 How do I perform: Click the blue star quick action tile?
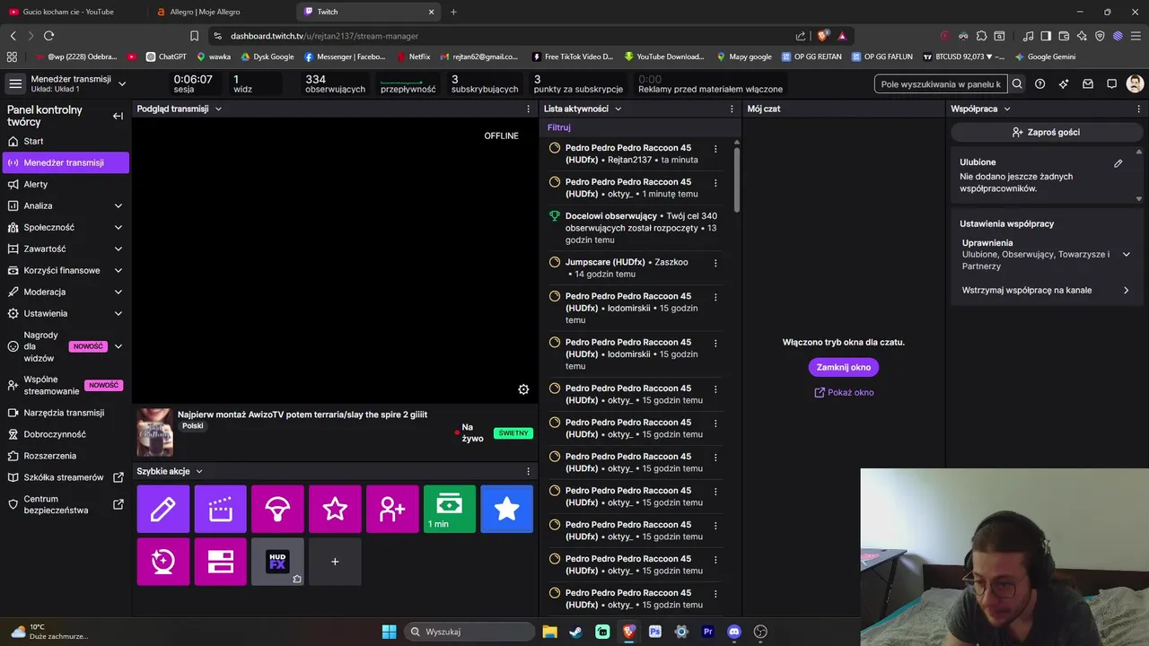pos(507,509)
